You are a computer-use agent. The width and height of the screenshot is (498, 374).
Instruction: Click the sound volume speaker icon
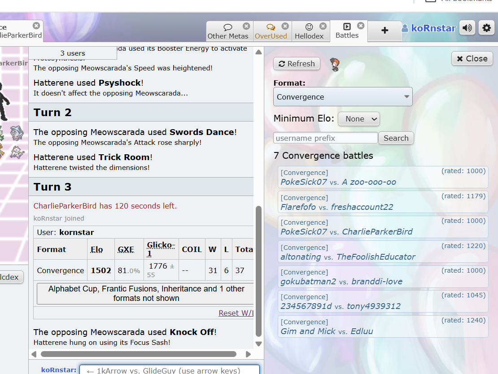point(467,28)
